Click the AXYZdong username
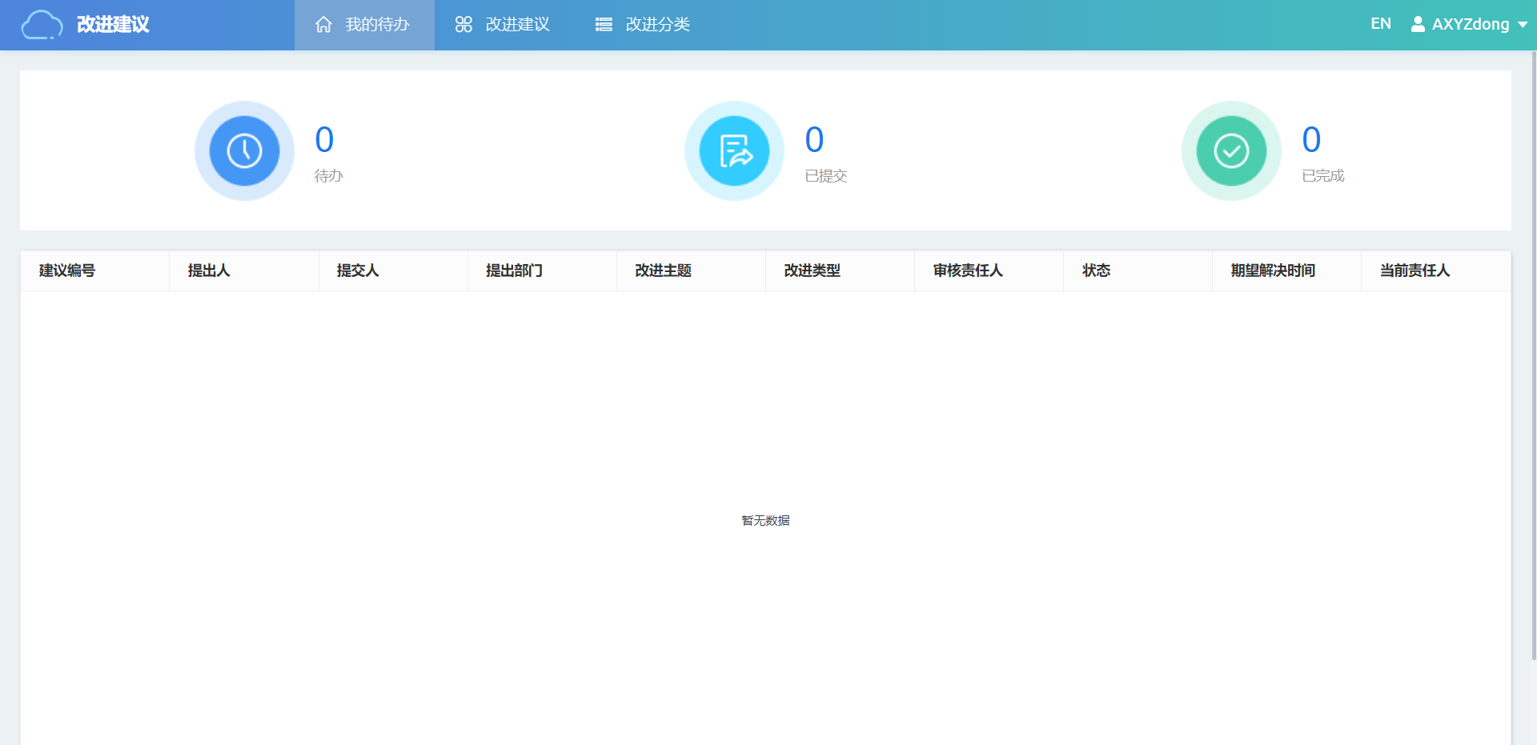This screenshot has width=1537, height=745. [x=1471, y=25]
